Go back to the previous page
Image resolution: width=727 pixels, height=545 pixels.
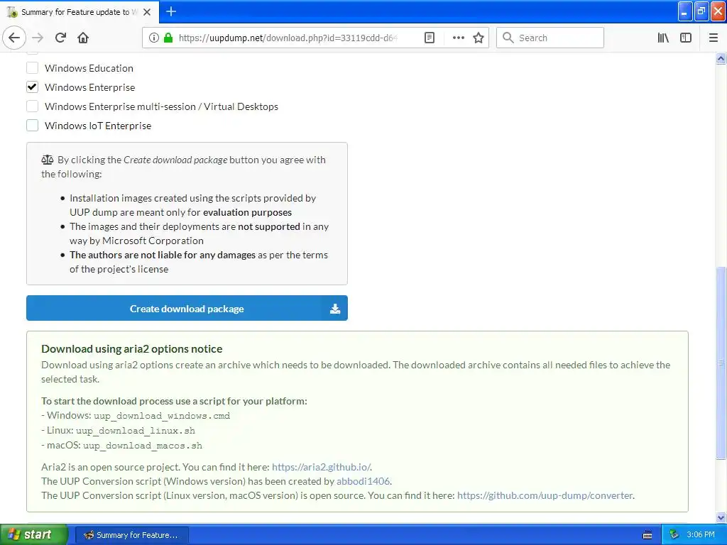[14, 38]
